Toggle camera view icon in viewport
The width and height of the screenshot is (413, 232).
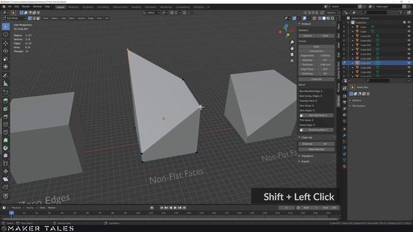tap(292, 54)
